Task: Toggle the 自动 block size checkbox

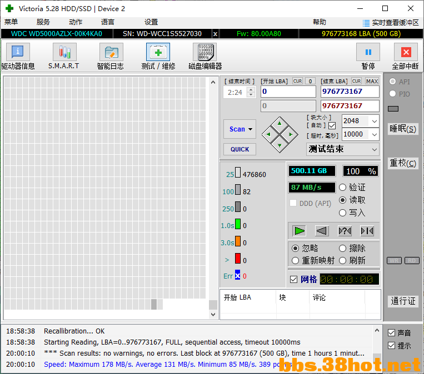Action: pyautogui.click(x=332, y=125)
